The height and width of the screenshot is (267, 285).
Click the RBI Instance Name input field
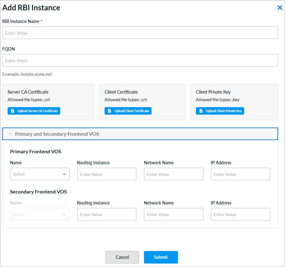[140, 33]
